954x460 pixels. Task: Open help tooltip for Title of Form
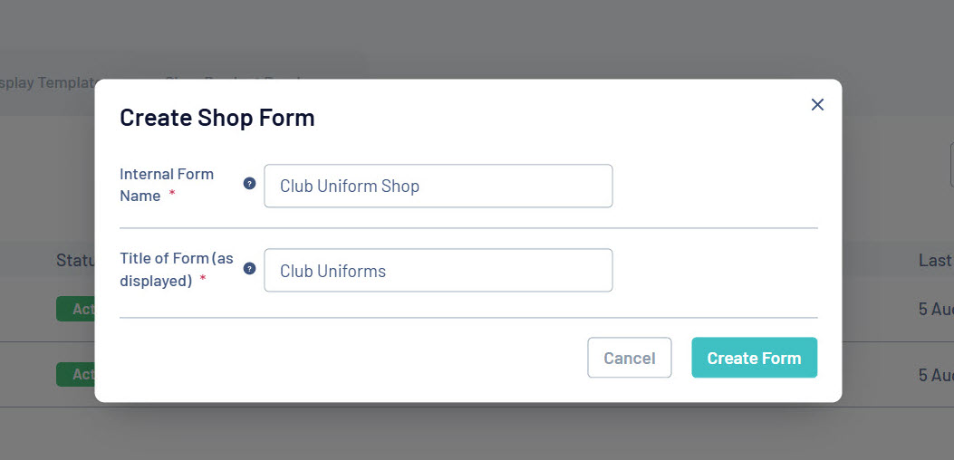click(250, 269)
